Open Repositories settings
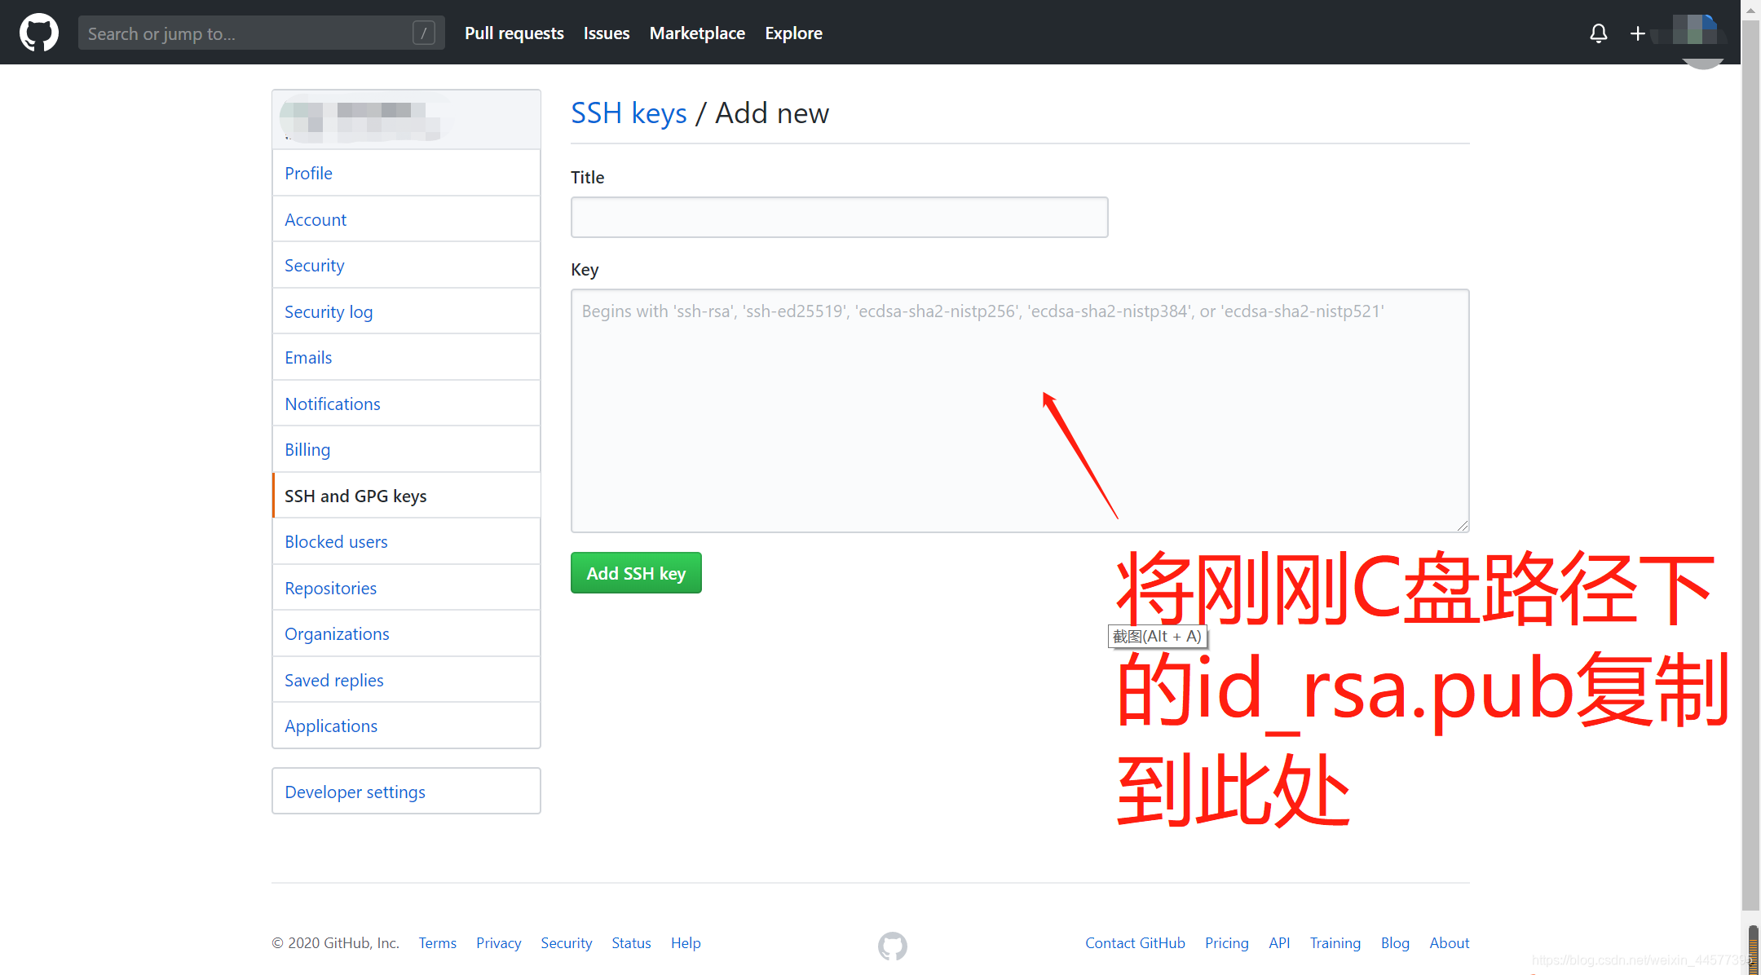The height and width of the screenshot is (975, 1761). pyautogui.click(x=406, y=588)
